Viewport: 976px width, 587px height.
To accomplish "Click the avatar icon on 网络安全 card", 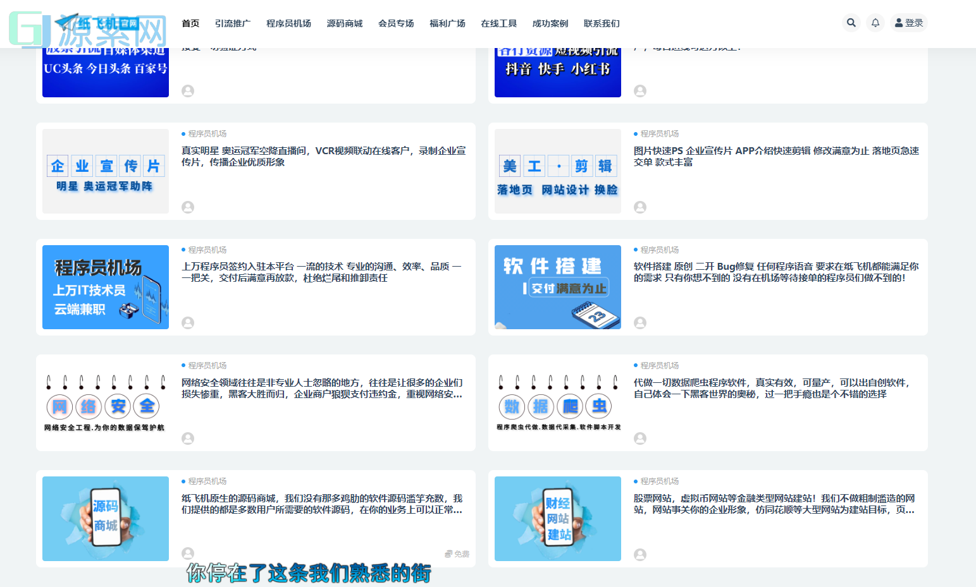I will pos(187,438).
